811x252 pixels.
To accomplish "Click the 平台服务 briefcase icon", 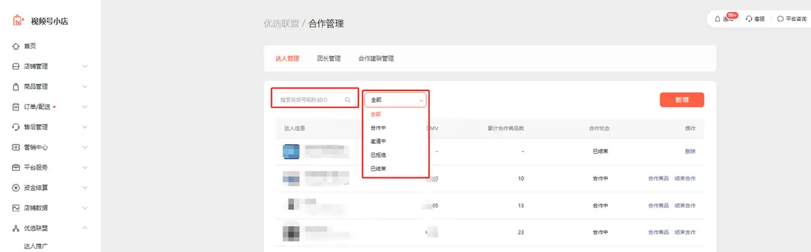I will click(16, 167).
